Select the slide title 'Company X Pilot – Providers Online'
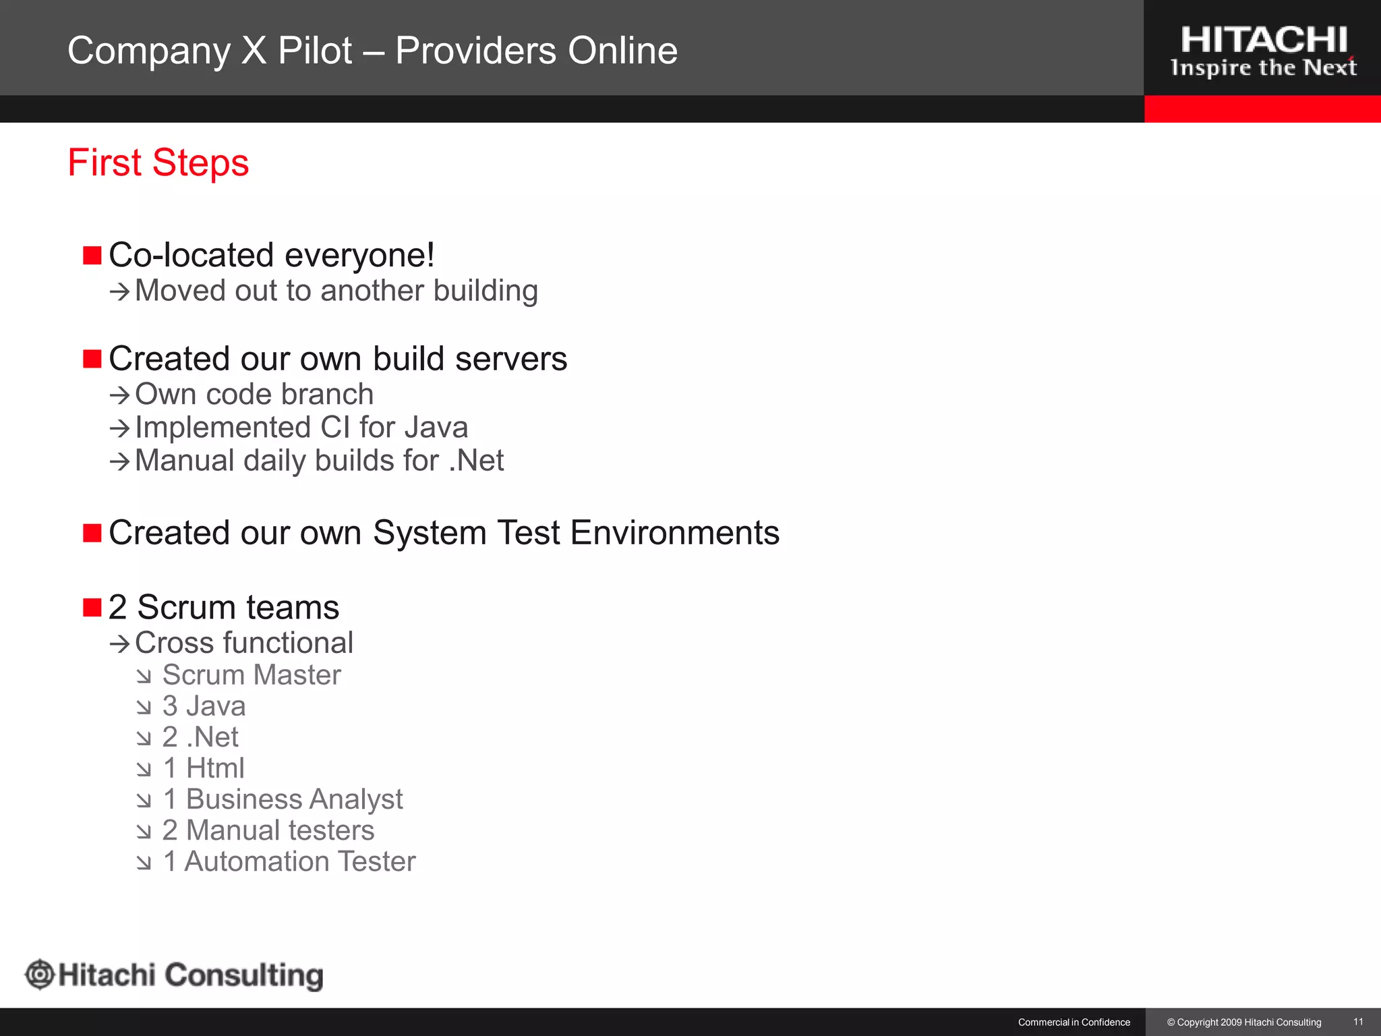Screen dimensions: 1381x1036 (x=372, y=51)
